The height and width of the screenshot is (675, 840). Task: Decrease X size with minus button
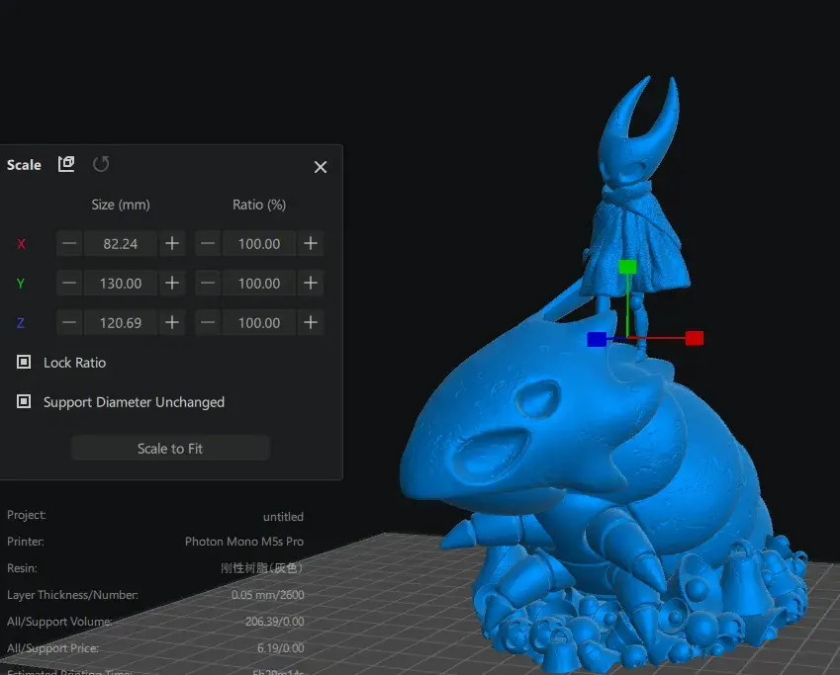69,243
